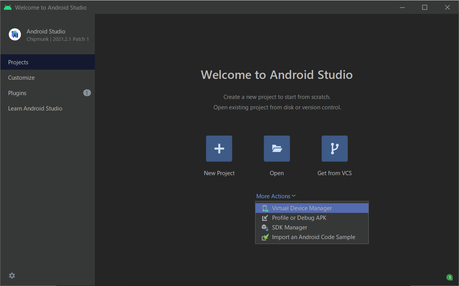Click the Virtual Device Manager phone icon

(x=265, y=208)
